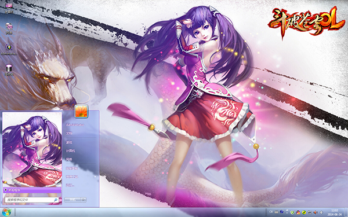The height and width of the screenshot is (217, 348).
Task: Expand the All Programs list
Action: pyautogui.click(x=32, y=190)
